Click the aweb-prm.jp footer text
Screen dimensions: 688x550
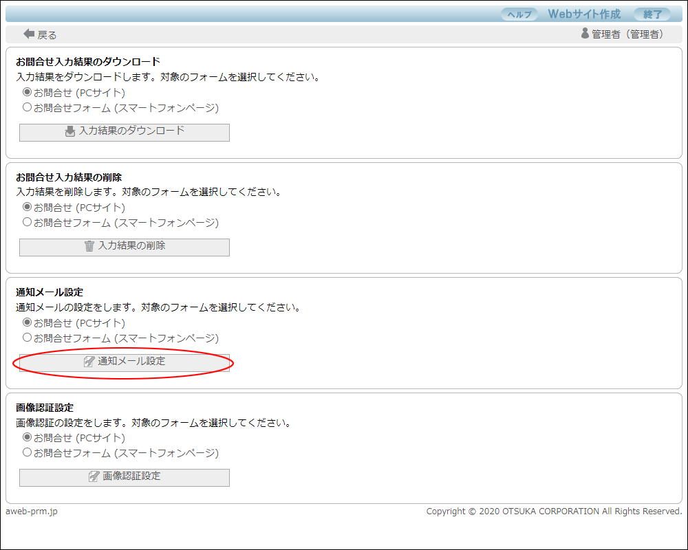[32, 511]
